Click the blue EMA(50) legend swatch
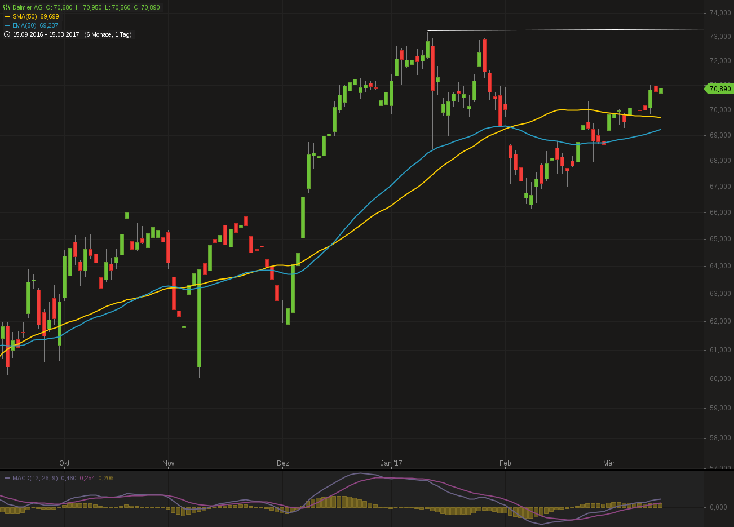 pos(7,25)
